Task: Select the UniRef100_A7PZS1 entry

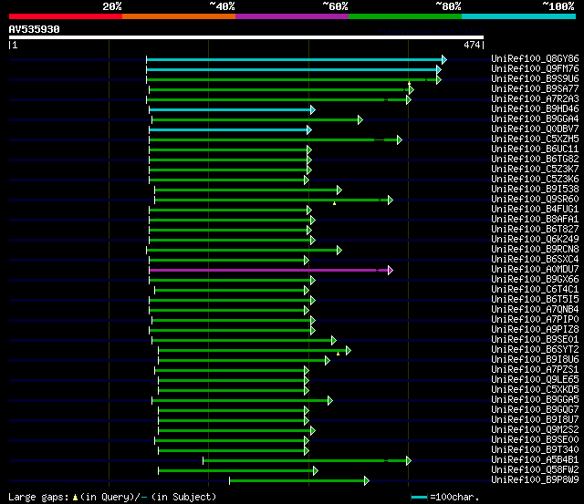Action: tap(535, 370)
